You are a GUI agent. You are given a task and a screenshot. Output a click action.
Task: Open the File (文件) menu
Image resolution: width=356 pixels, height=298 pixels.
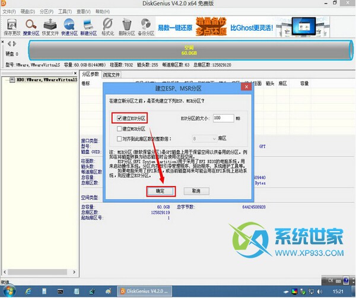(x=9, y=12)
